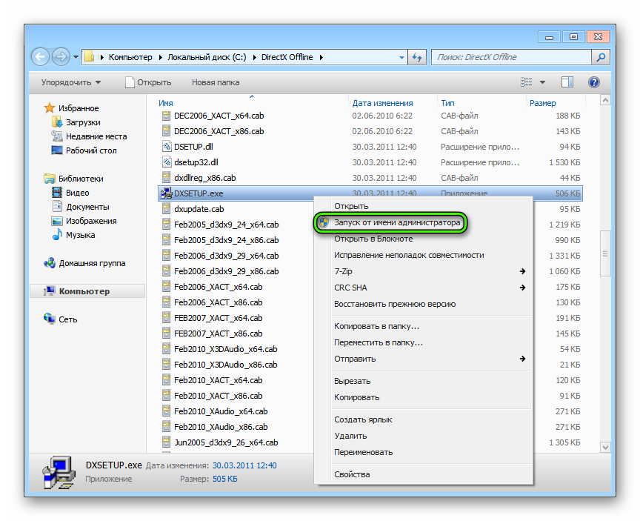Sort by the Размер column header
640x521 pixels.
click(x=542, y=103)
